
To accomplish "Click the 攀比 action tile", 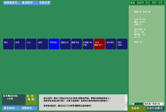I will pyautogui.click(x=9, y=44).
